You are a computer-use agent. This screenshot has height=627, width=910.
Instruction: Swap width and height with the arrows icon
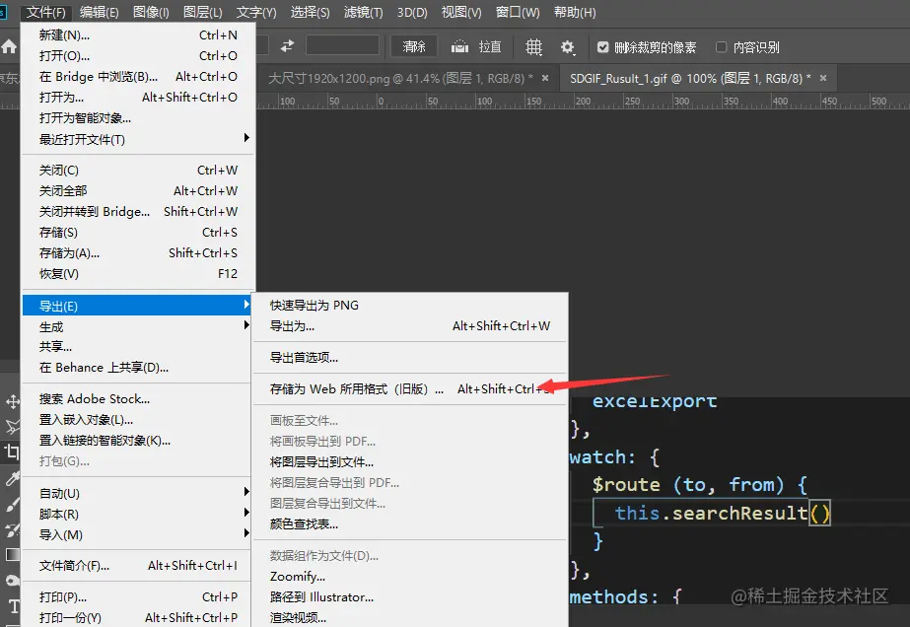(x=287, y=46)
